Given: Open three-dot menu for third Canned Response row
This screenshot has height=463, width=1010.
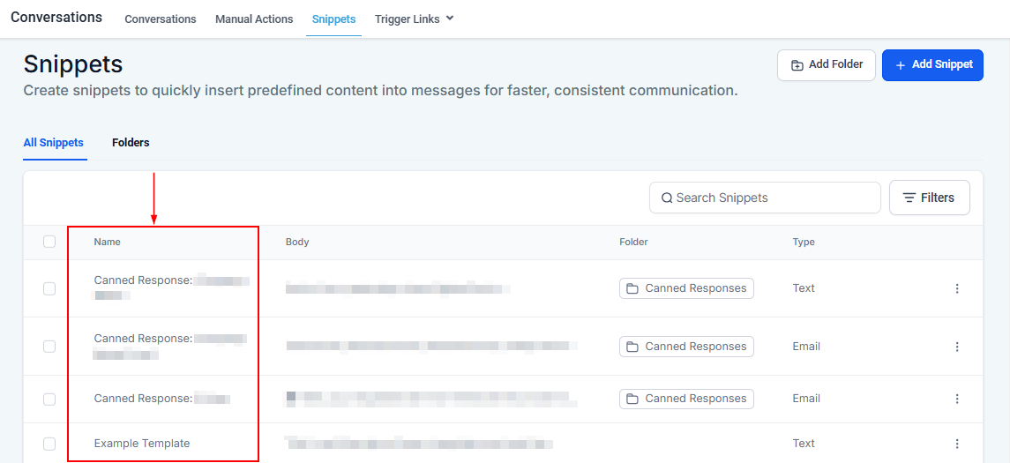Looking at the screenshot, I should 957,399.
